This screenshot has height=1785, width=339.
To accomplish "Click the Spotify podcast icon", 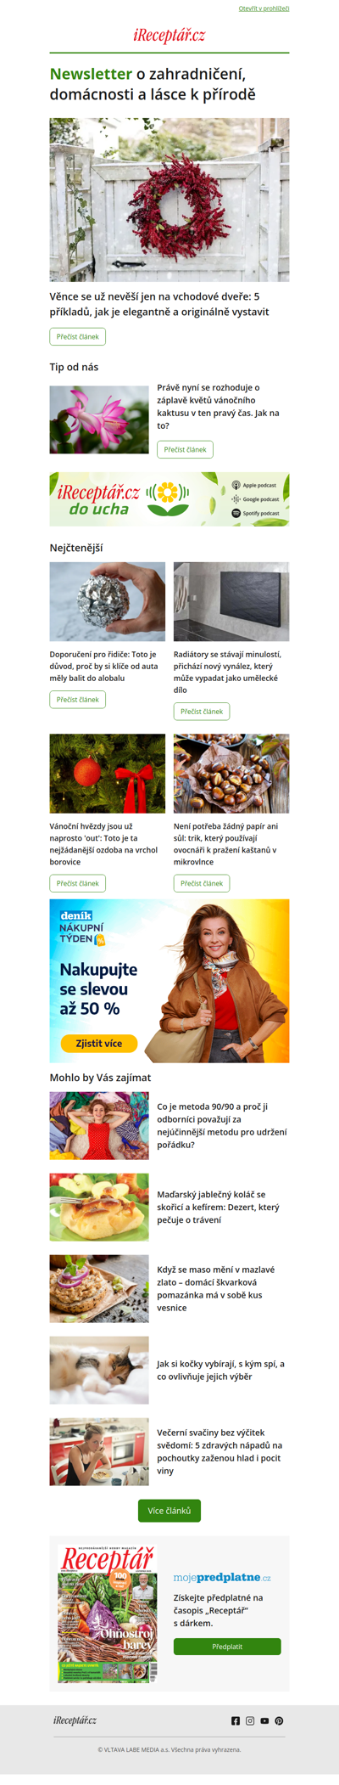I will pyautogui.click(x=236, y=513).
